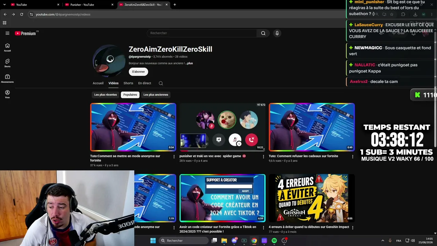The height and width of the screenshot is (246, 437).
Task: Click the 28 vidéos channel link
Action: (181, 57)
